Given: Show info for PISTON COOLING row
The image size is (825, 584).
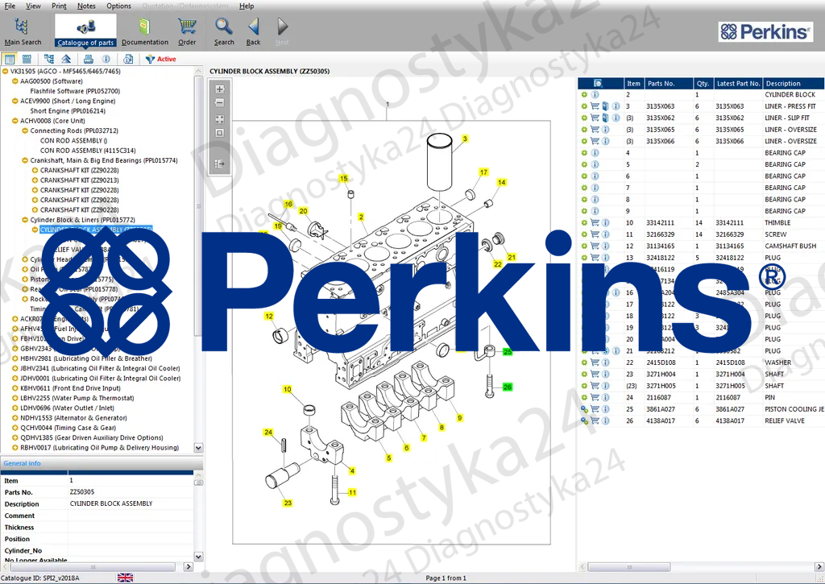Looking at the screenshot, I should coord(605,409).
